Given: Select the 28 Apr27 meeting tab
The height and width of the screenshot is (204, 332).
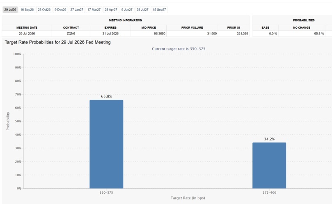Looking at the screenshot, I should (x=111, y=9).
